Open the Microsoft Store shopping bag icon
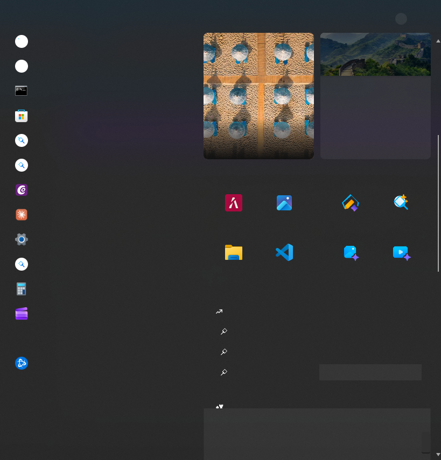Image resolution: width=441 pixels, height=460 pixels. pos(21,116)
